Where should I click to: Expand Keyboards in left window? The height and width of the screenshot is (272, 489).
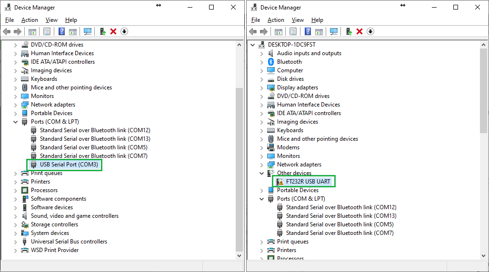pos(15,79)
